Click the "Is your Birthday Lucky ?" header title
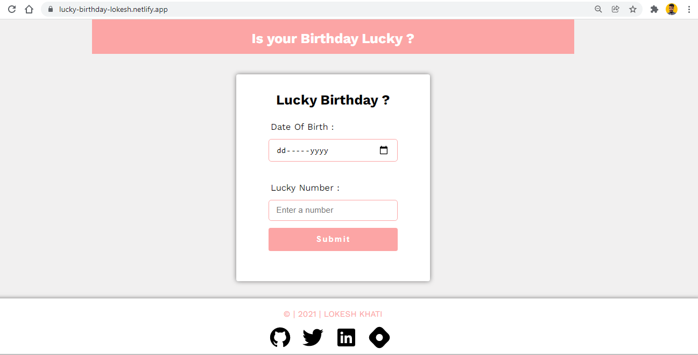The width and height of the screenshot is (698, 355). pos(333,39)
